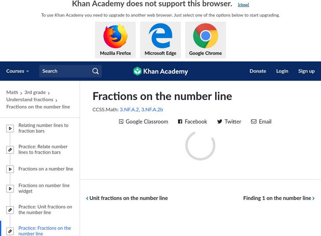Screen dimensions: 321x236
Task: Open the Courses dropdown menu
Action: click(18, 71)
